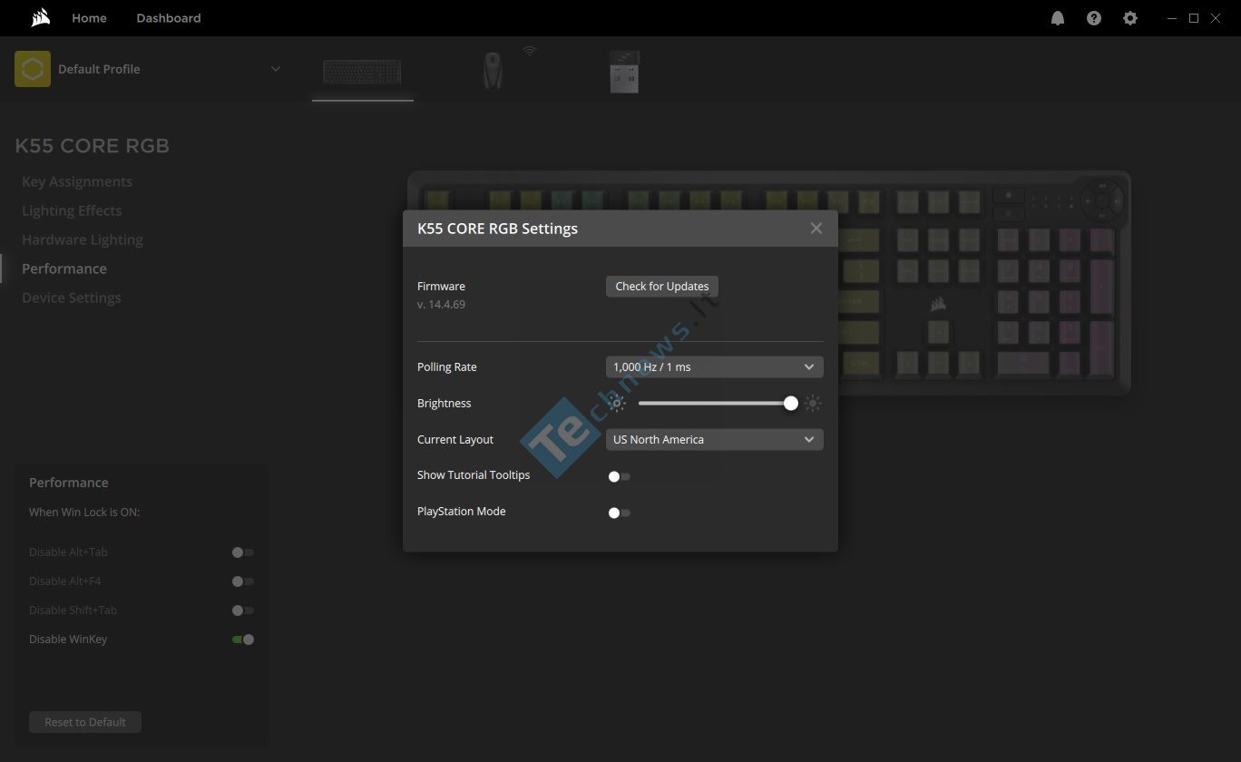
Task: Expand the Default Profile dropdown chevron
Action: coord(276,69)
